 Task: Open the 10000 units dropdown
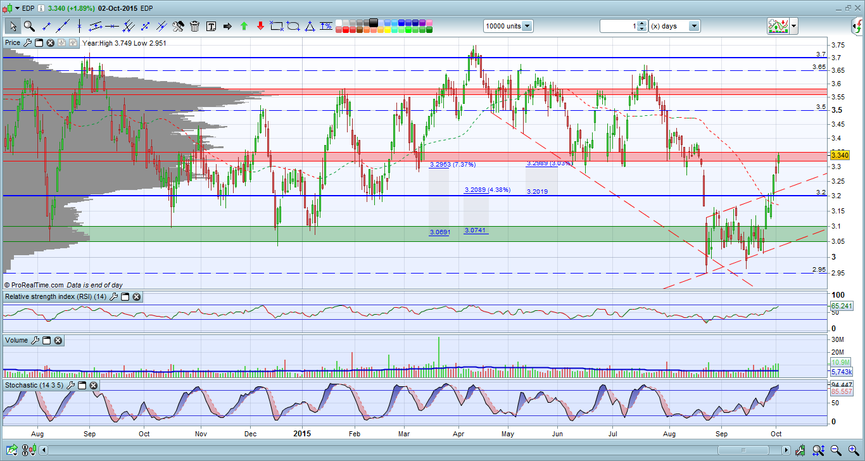tap(527, 26)
